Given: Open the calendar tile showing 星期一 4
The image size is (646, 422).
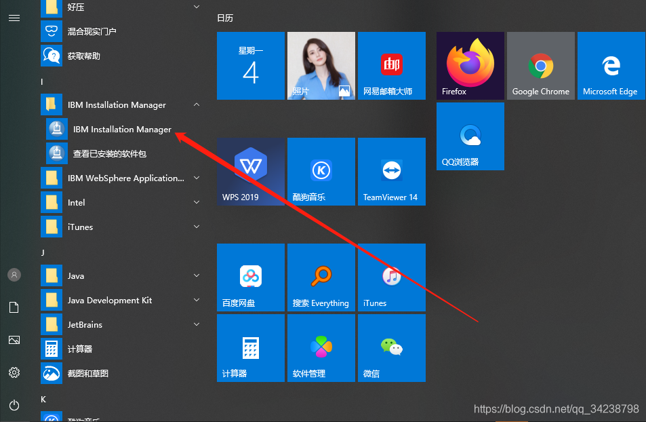Looking at the screenshot, I should point(251,66).
